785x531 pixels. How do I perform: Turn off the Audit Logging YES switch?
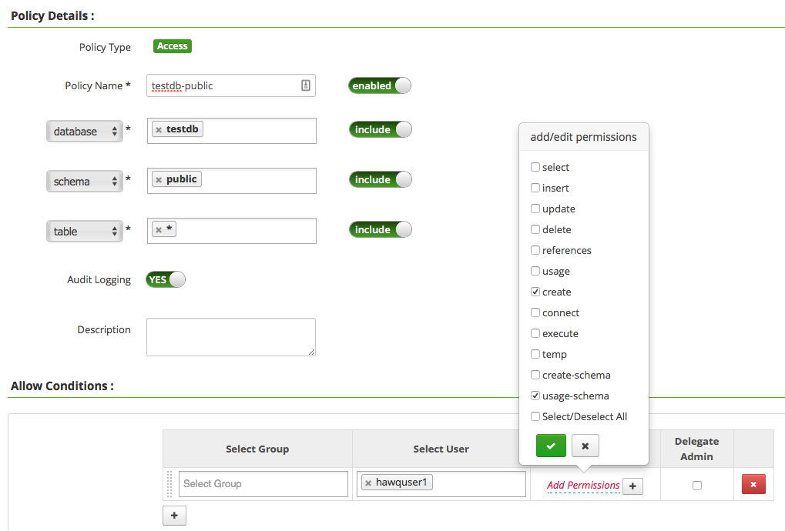click(166, 279)
